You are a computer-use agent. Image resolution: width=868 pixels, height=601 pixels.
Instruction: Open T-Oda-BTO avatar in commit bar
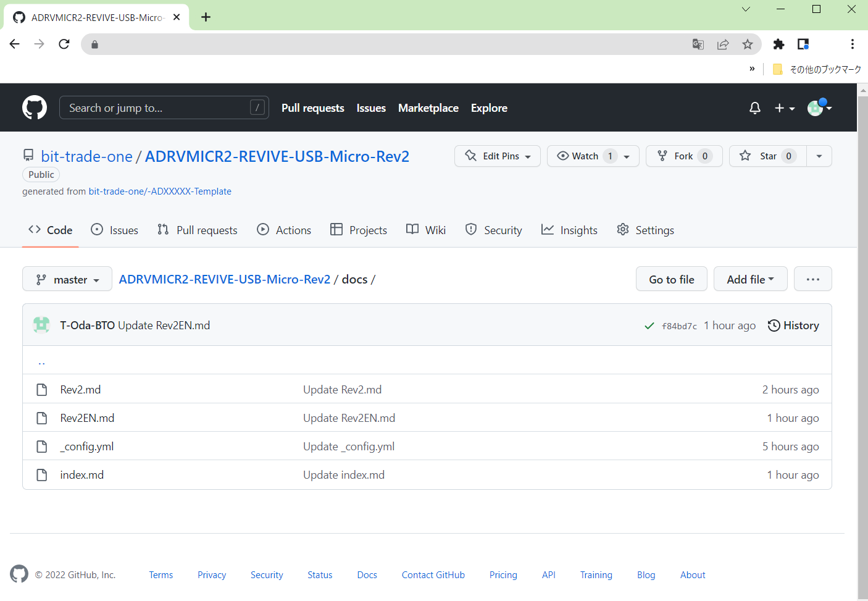[x=41, y=325]
